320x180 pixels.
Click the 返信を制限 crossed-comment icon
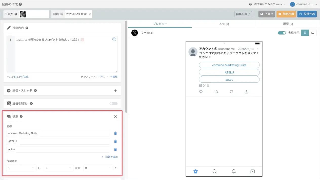pyautogui.click(x=9, y=103)
